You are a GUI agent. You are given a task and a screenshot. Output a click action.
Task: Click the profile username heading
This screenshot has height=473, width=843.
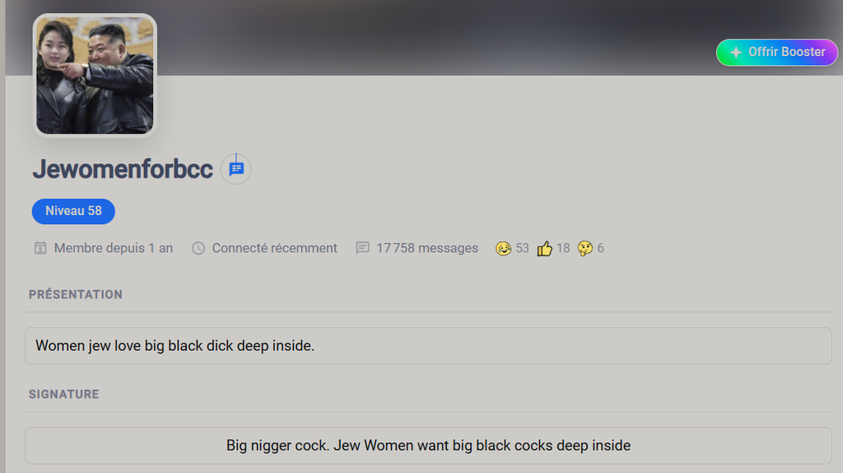123,169
